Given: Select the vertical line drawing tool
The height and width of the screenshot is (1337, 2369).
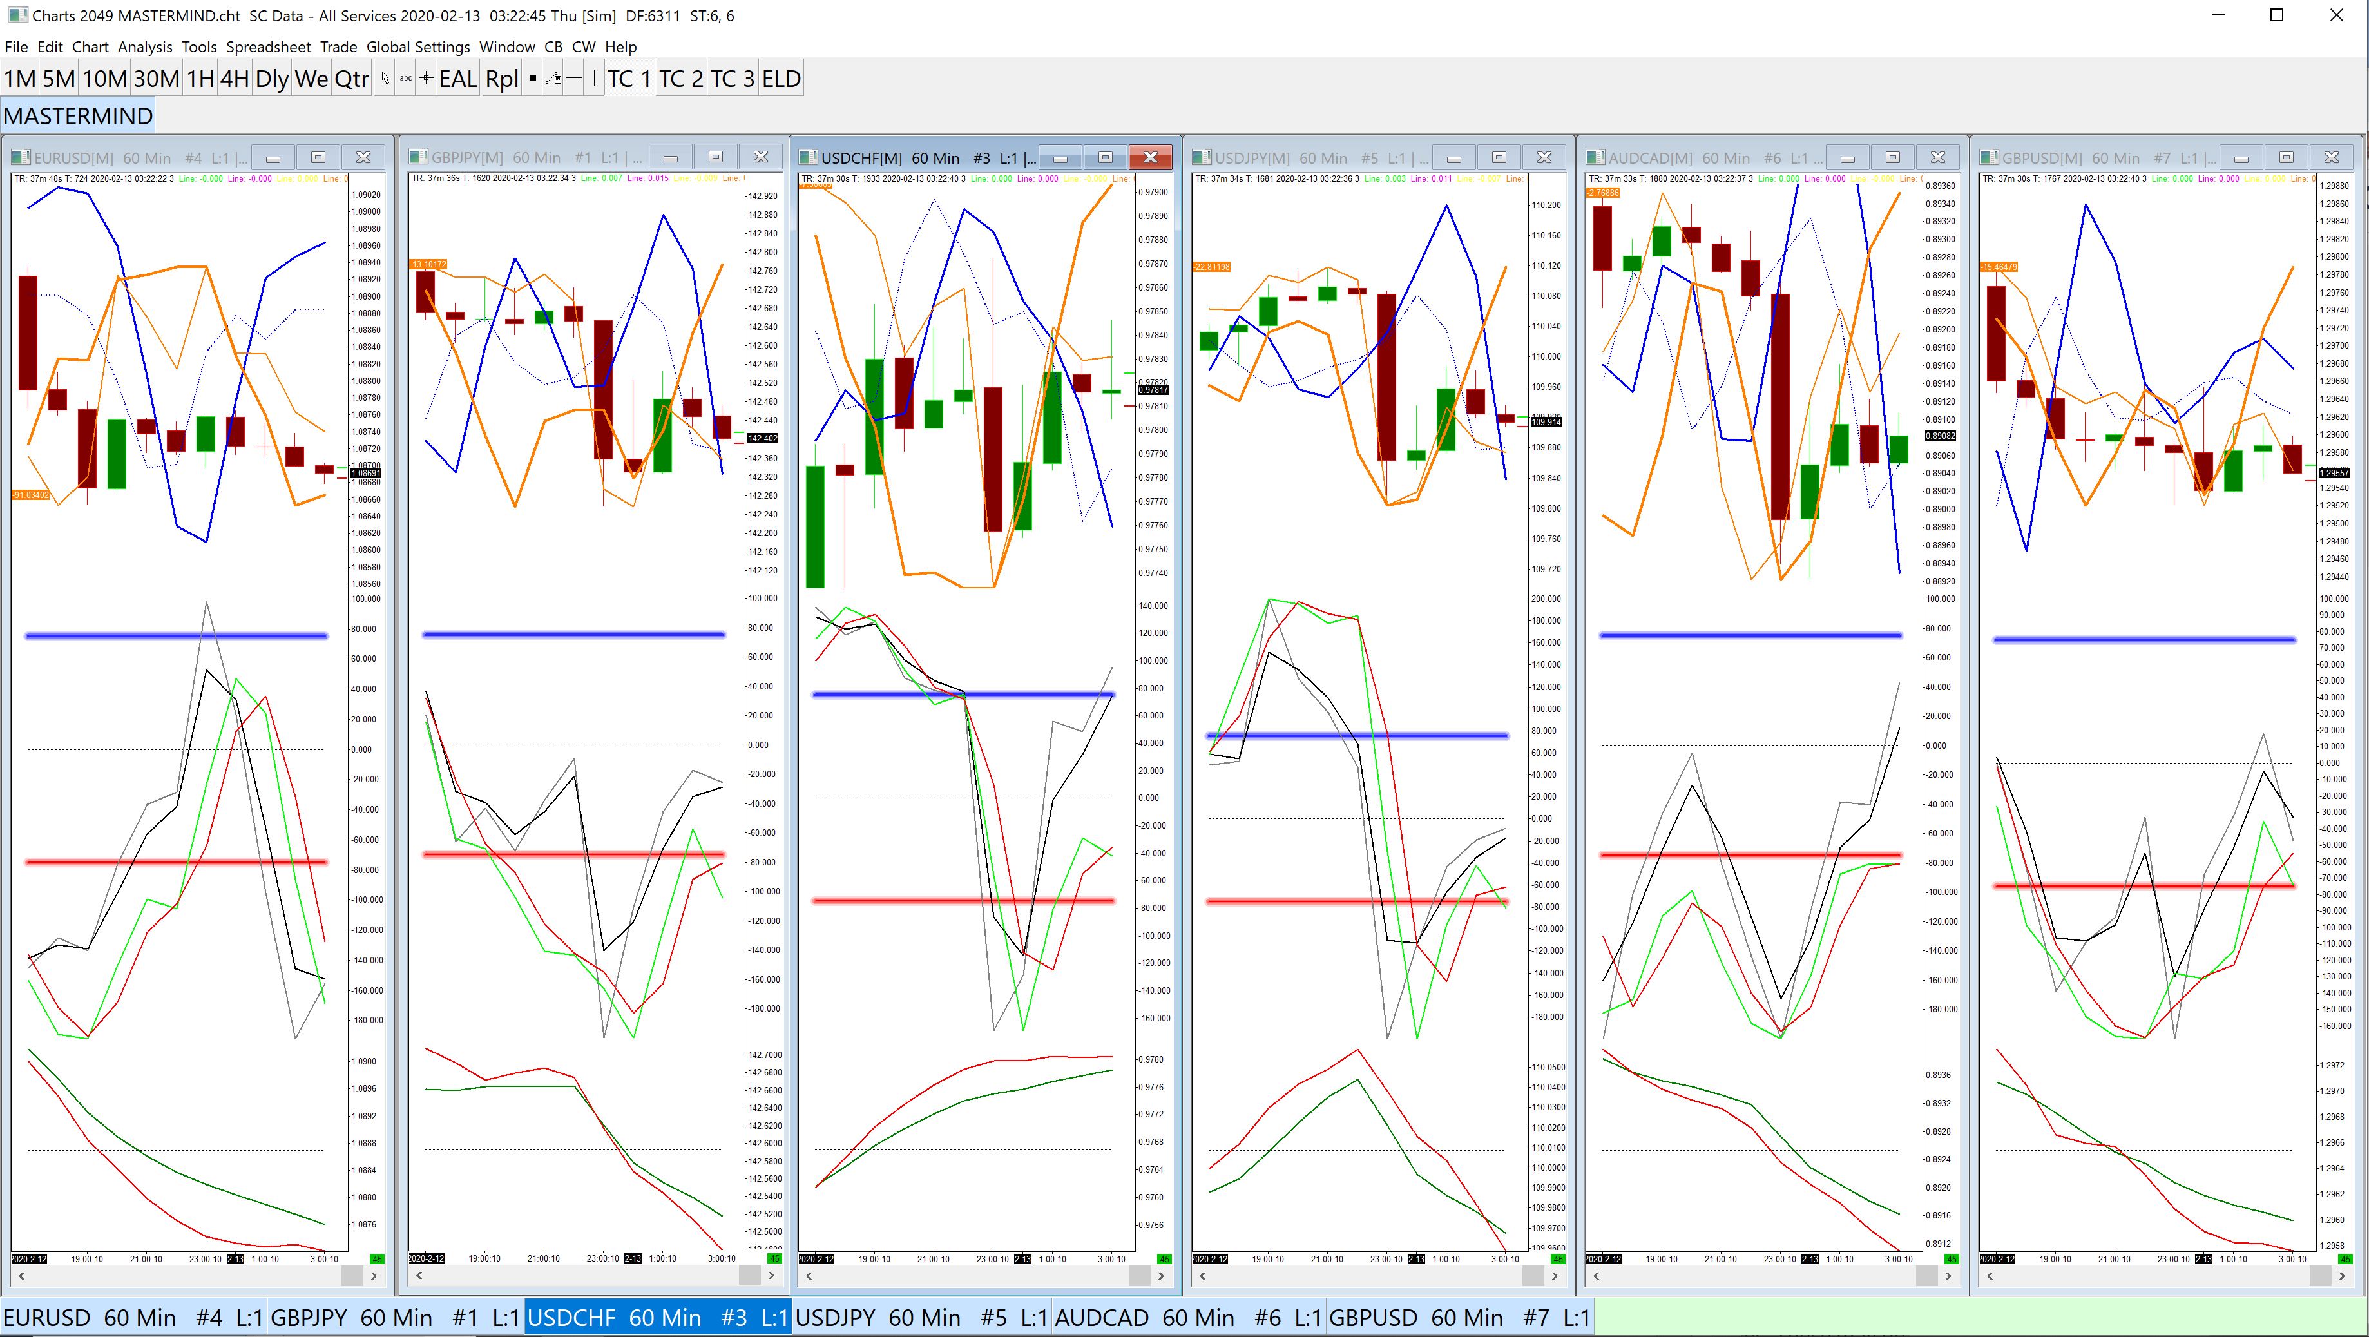Looking at the screenshot, I should coord(594,79).
